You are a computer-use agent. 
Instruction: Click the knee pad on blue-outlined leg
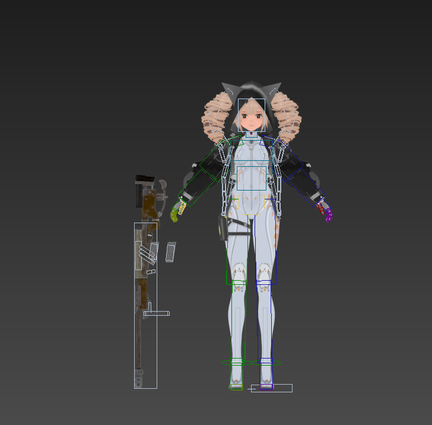tap(263, 272)
